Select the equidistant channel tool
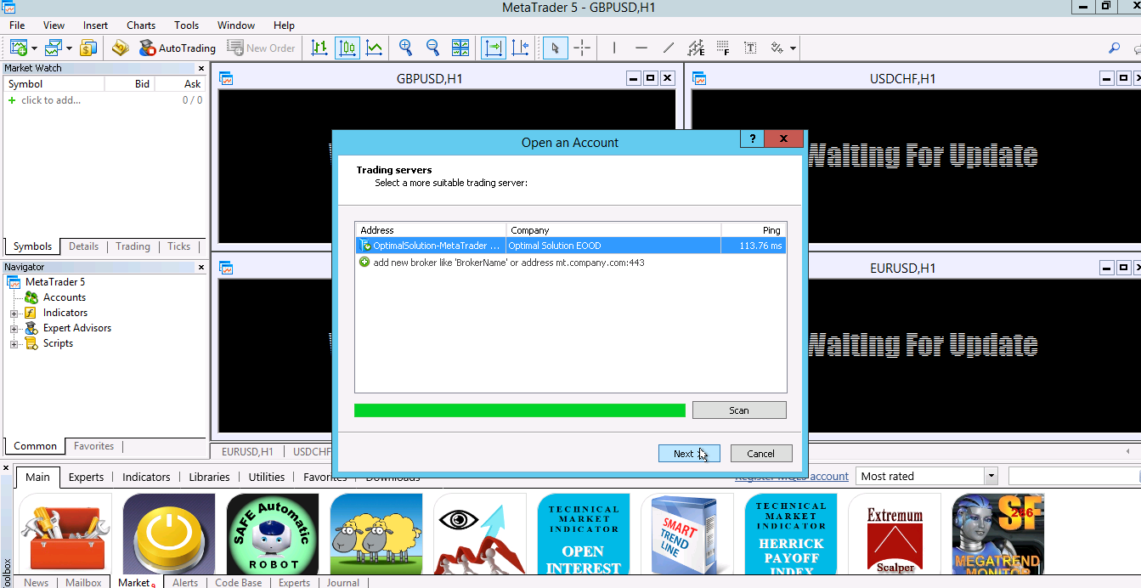The width and height of the screenshot is (1141, 588). [x=696, y=48]
